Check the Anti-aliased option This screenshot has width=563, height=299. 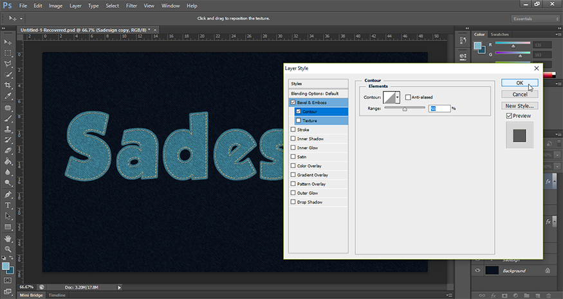click(x=408, y=97)
